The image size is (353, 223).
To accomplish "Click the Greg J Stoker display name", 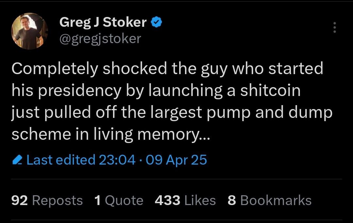I will tap(103, 22).
